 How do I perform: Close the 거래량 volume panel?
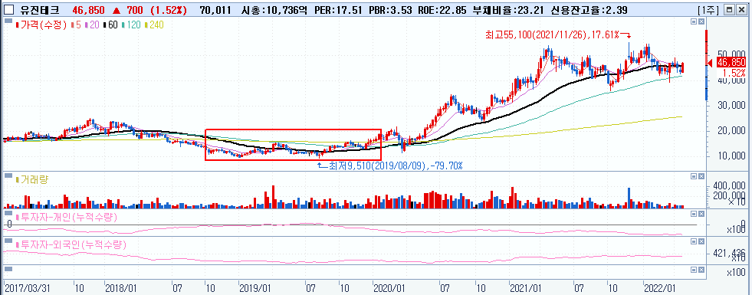701,176
